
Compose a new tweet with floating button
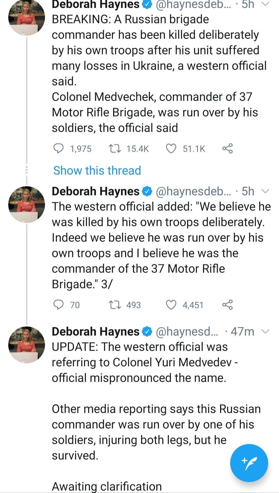click(249, 463)
